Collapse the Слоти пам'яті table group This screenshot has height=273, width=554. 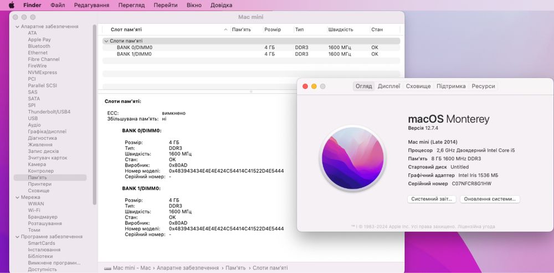click(106, 41)
